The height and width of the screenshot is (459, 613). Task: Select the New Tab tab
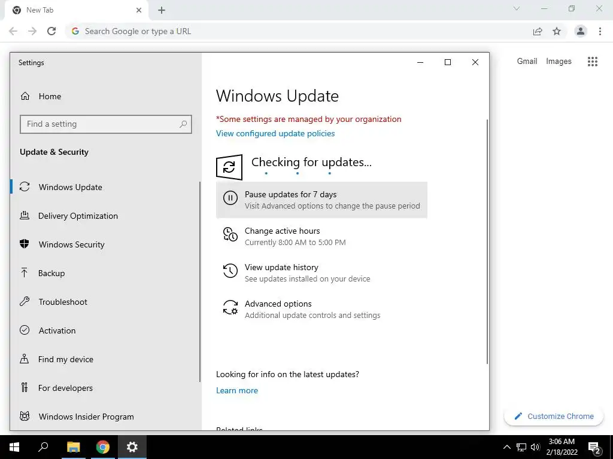tap(76, 10)
